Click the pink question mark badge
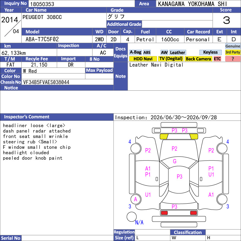The width and height of the screenshot is (241, 241). [x=233, y=59]
